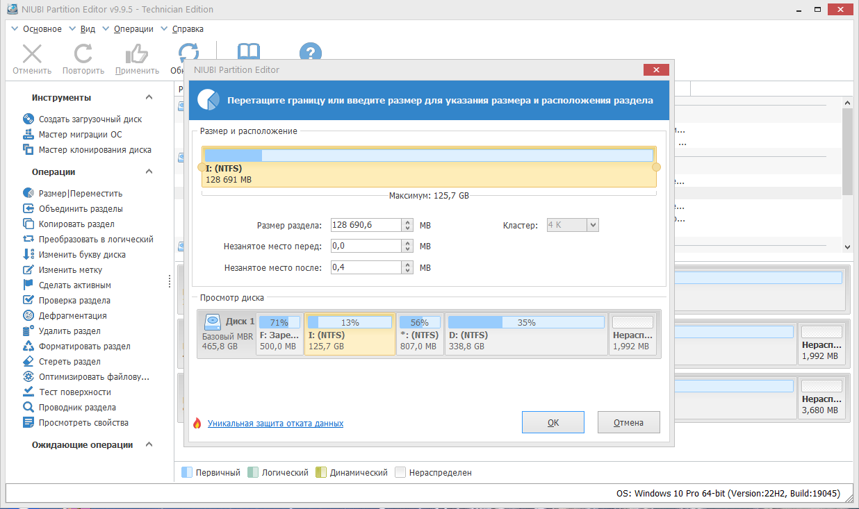Image resolution: width=859 pixels, height=509 pixels.
Task: Click the OK button in dialog
Action: click(553, 422)
